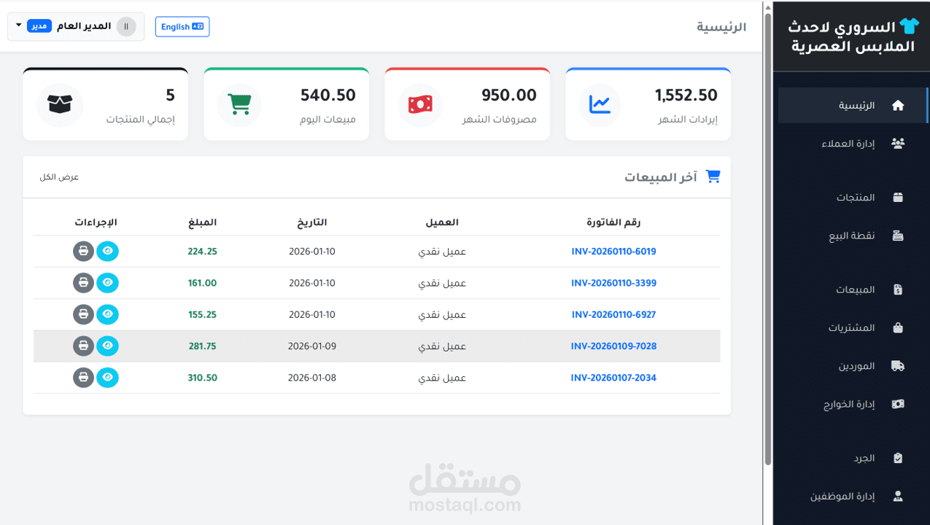Image resolution: width=930 pixels, height=525 pixels.
Task: Open the المدير العام user dropdown menu
Action: [76, 26]
